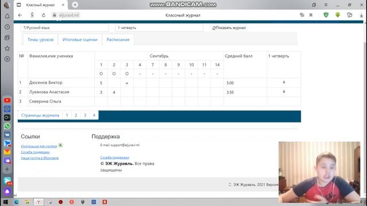Open favorites star icon in sidebar

tap(7, 48)
